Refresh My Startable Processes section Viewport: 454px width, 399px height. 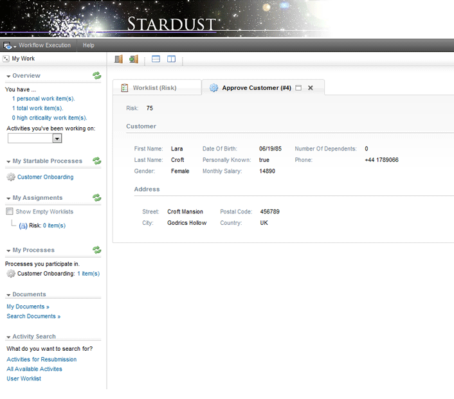(x=96, y=161)
